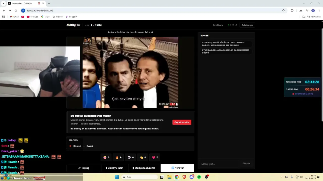
Task: Open the Chrome extensions puzzle icon
Action: [x=292, y=11]
